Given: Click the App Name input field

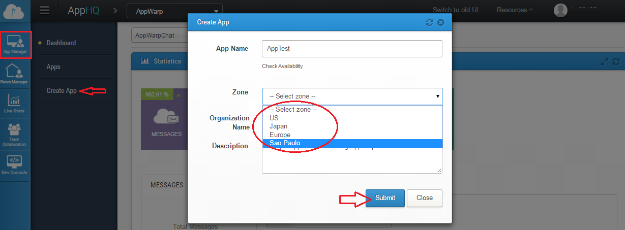Looking at the screenshot, I should [x=352, y=49].
